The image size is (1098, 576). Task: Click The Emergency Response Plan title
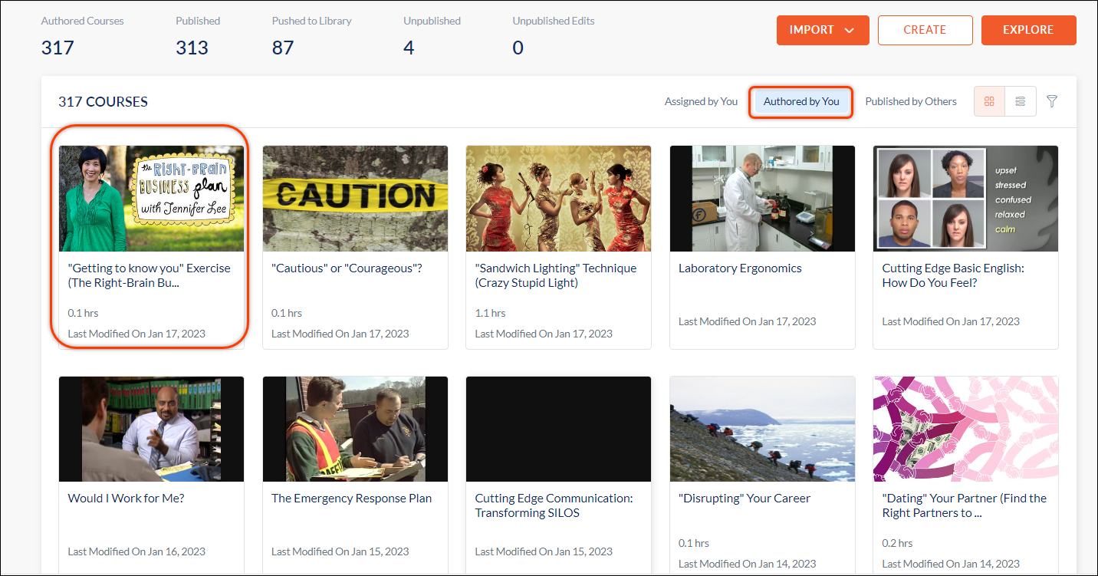point(351,499)
